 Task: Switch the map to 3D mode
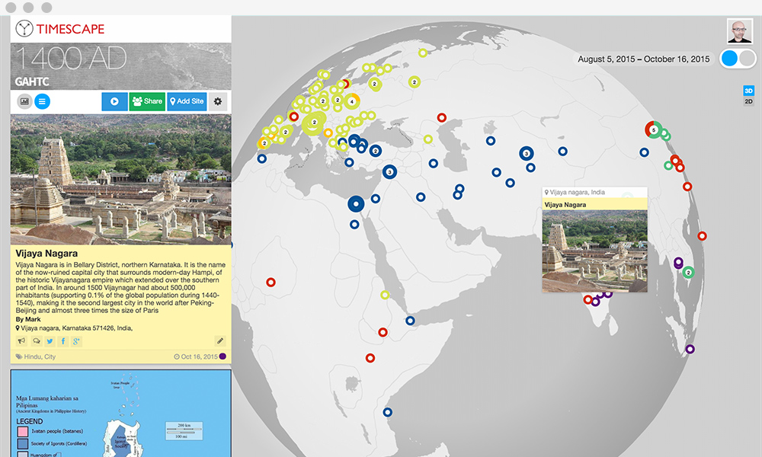point(748,91)
